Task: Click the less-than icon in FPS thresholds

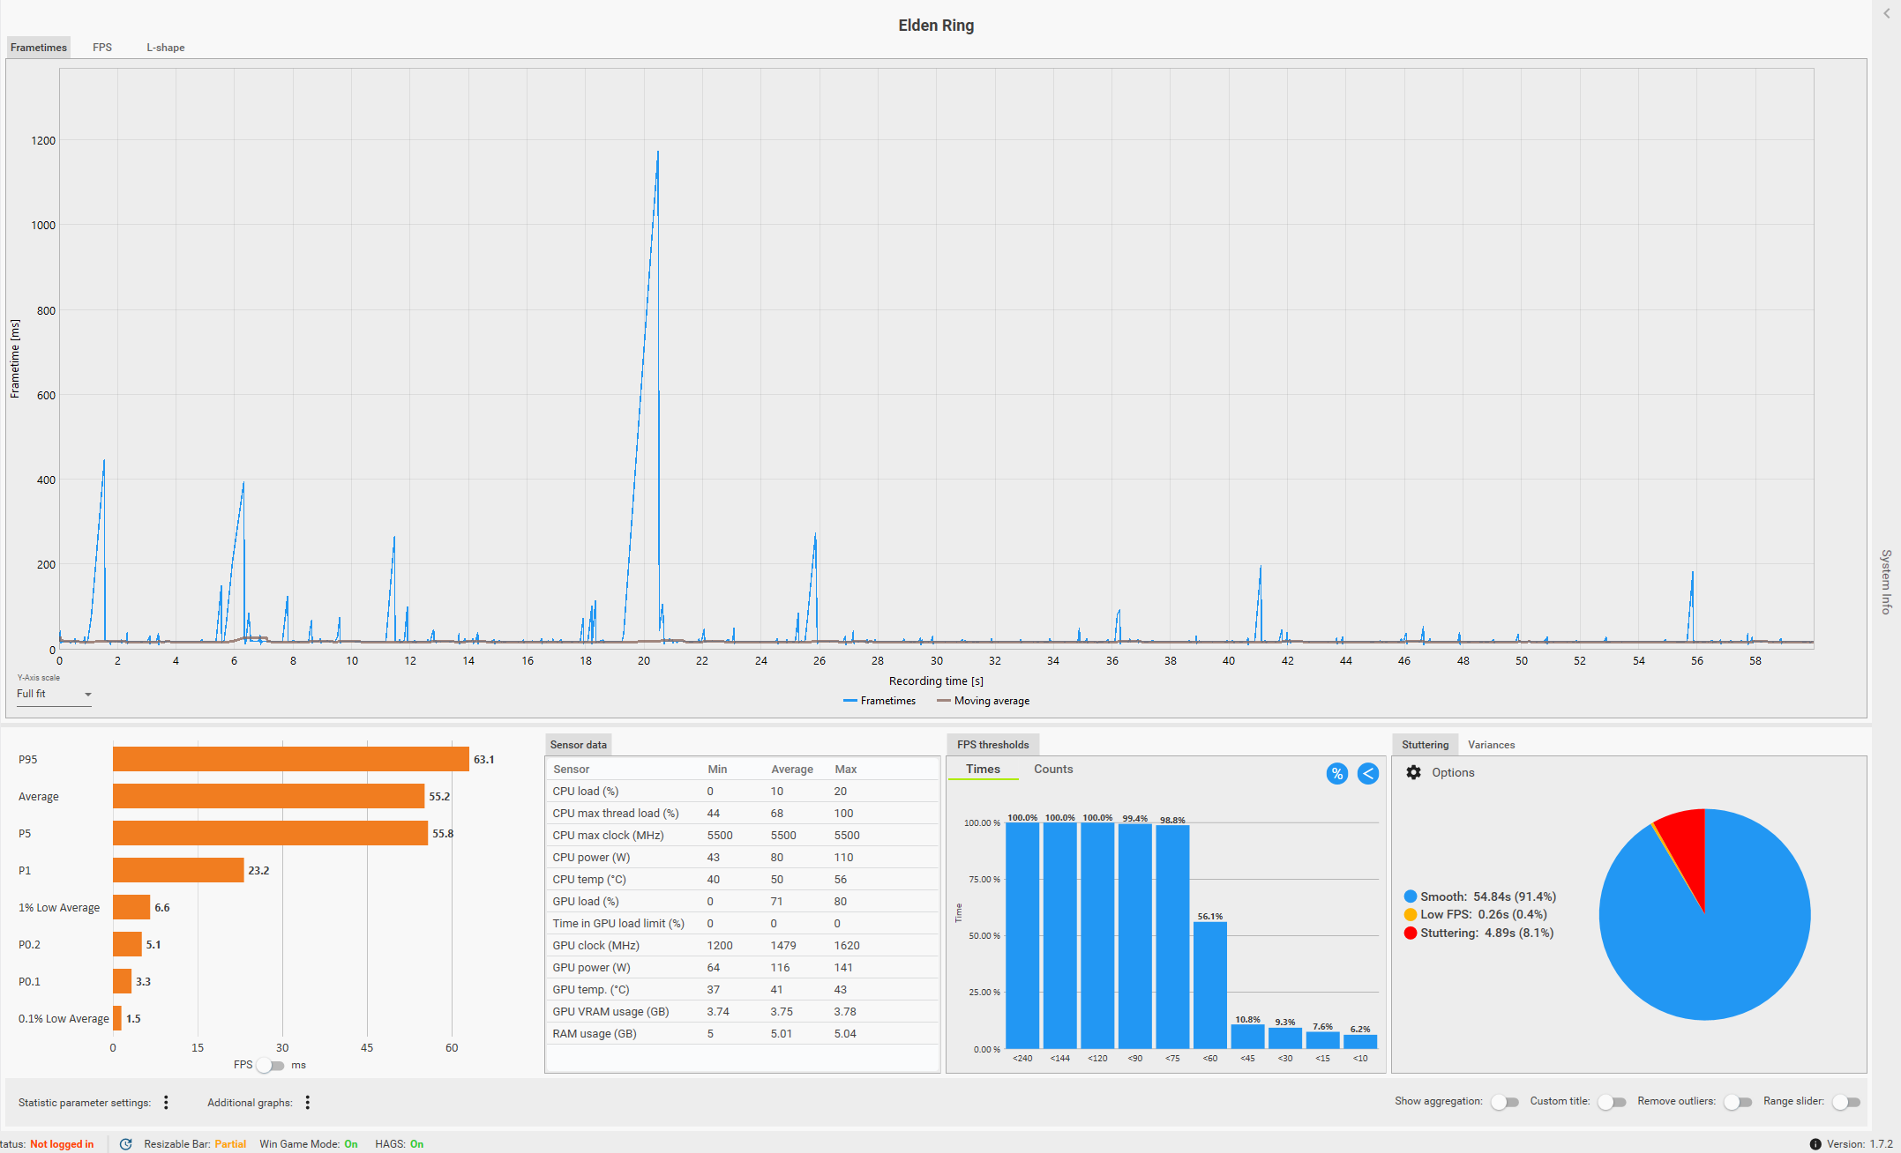Action: click(1367, 773)
